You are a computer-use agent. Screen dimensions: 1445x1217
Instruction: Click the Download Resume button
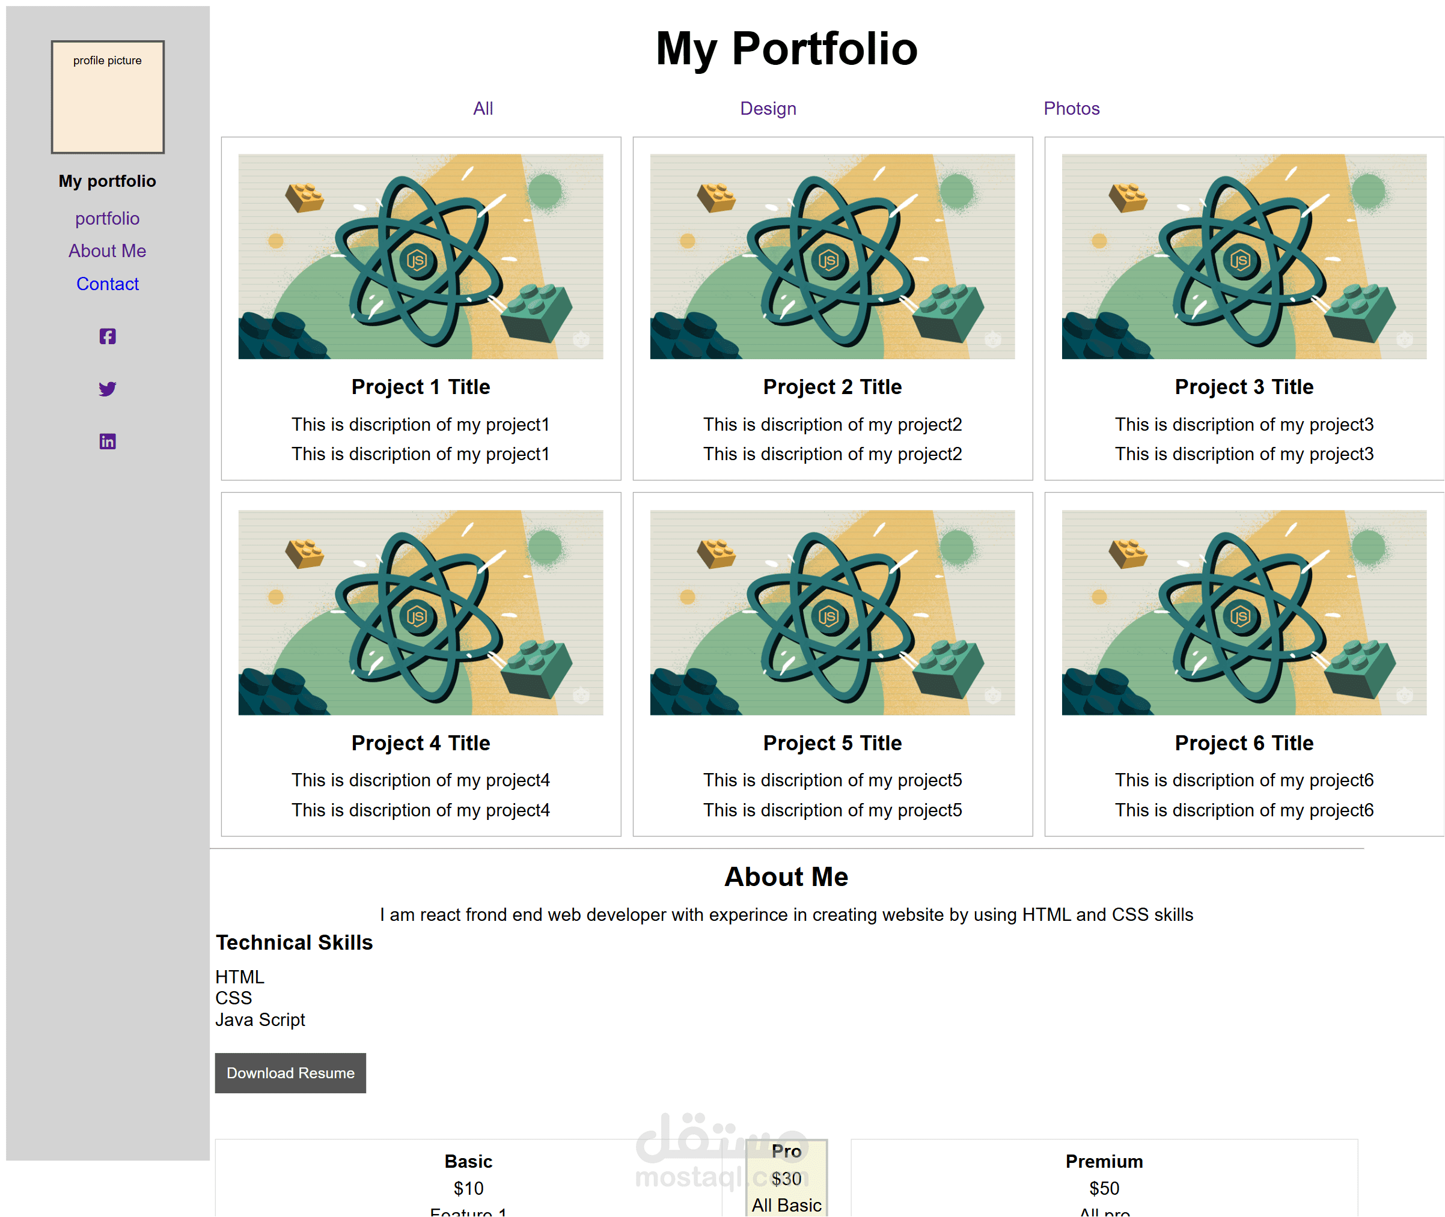click(290, 1073)
